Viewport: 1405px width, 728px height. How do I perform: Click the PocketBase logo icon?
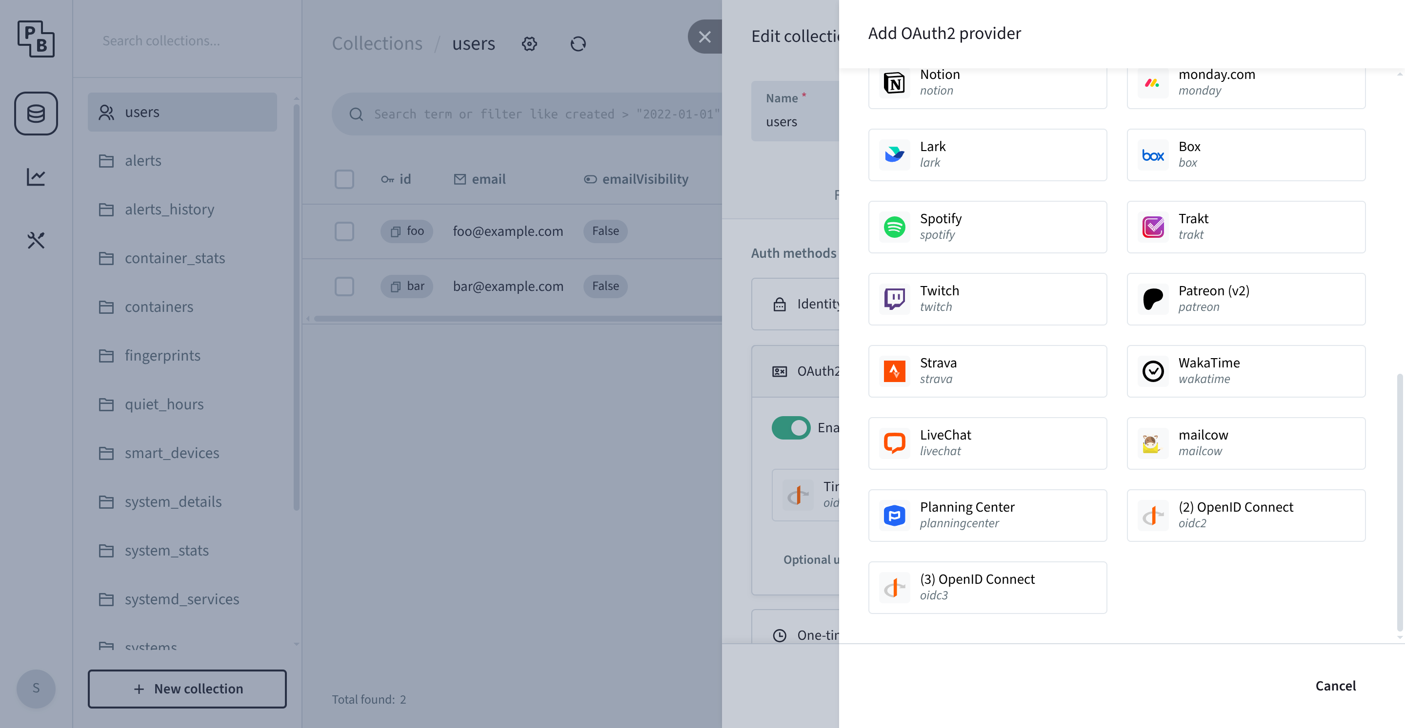click(x=36, y=39)
